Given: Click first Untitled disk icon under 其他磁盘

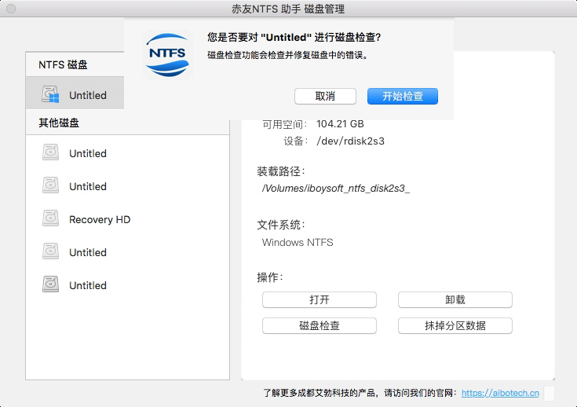Looking at the screenshot, I should [x=50, y=152].
